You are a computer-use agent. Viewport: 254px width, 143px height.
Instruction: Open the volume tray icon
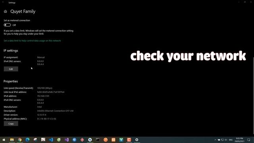226,140
